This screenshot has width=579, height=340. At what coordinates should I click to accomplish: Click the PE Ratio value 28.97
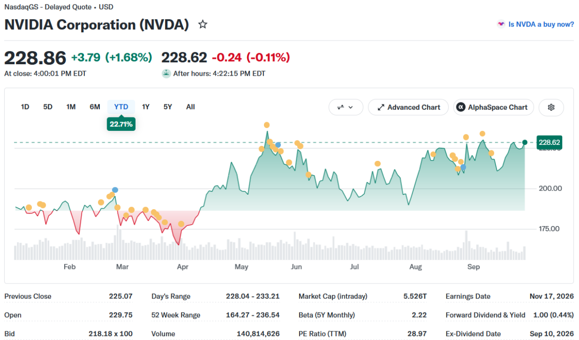(417, 334)
